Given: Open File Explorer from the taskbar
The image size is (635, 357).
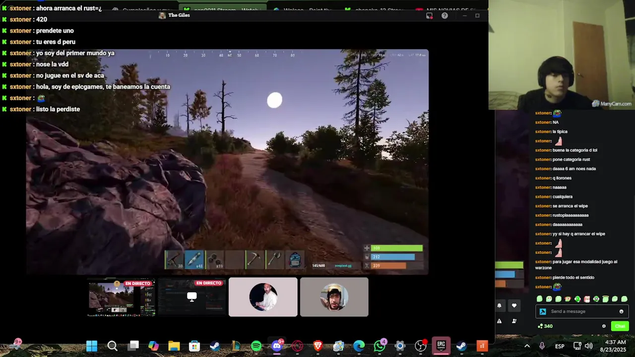Looking at the screenshot, I should 174,346.
